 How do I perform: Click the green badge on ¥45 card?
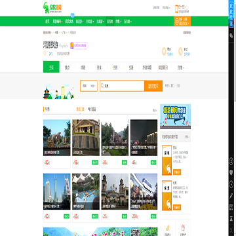pos(153,163)
